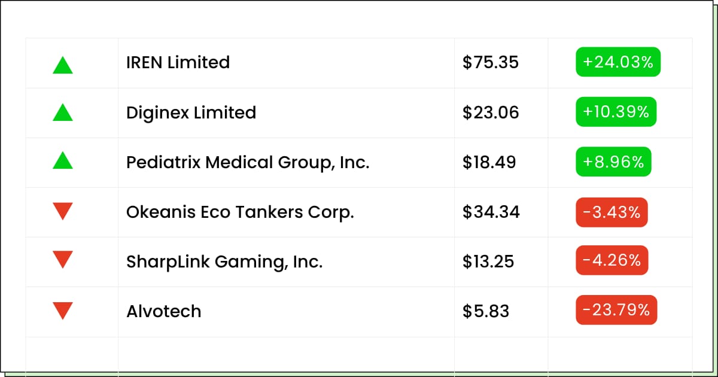Click the $75.35 price cell
This screenshot has height=377, width=718.
tap(491, 62)
